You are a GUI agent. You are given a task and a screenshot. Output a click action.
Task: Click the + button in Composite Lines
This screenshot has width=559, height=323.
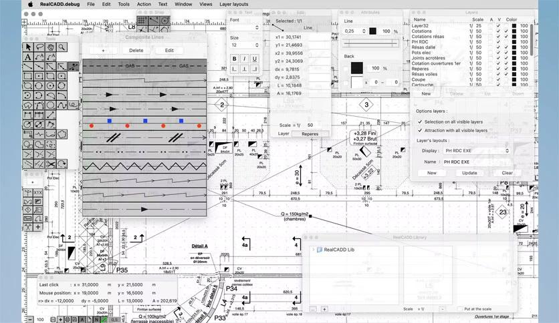coord(103,51)
